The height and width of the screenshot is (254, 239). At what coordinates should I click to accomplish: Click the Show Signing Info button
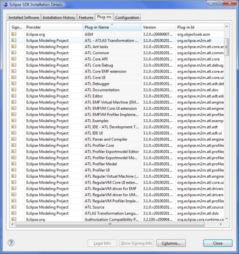coord(137,243)
